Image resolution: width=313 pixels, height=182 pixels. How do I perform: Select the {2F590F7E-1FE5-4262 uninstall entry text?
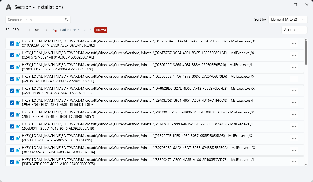pos(137,138)
